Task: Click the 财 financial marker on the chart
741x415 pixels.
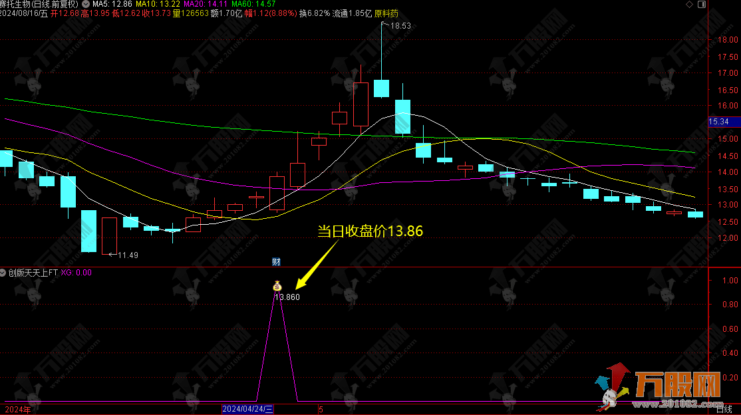Action: 277,262
